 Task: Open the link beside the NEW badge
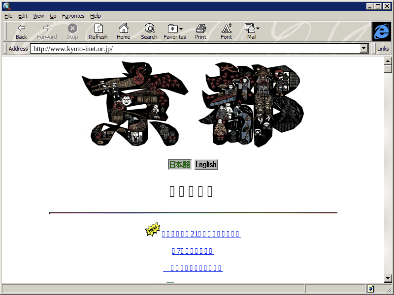point(201,234)
